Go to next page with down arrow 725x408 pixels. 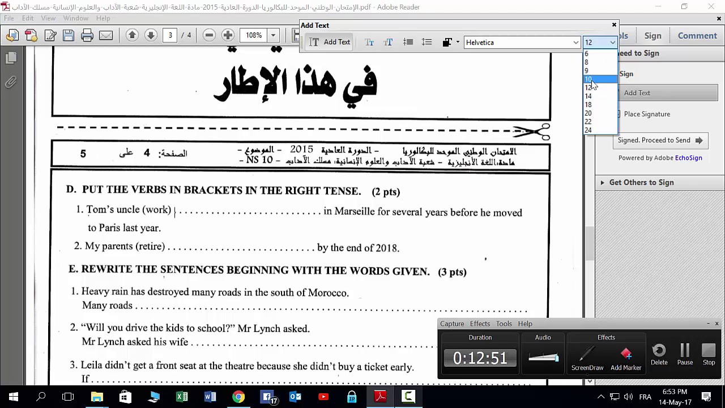point(151,35)
